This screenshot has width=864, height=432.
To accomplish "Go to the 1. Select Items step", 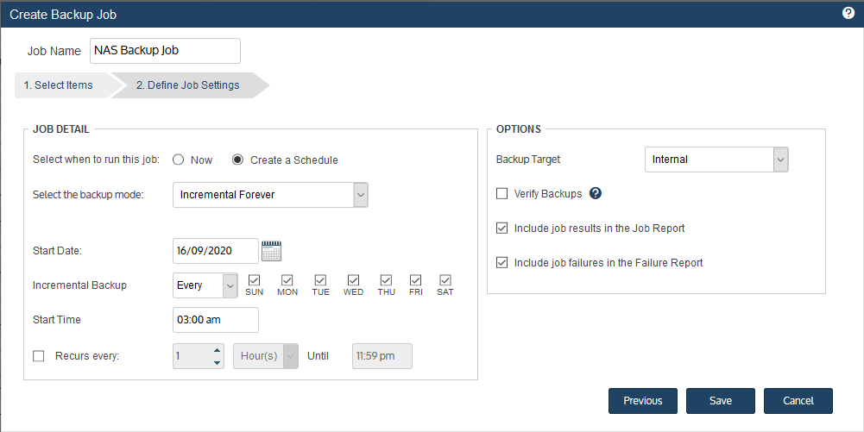I will [62, 85].
